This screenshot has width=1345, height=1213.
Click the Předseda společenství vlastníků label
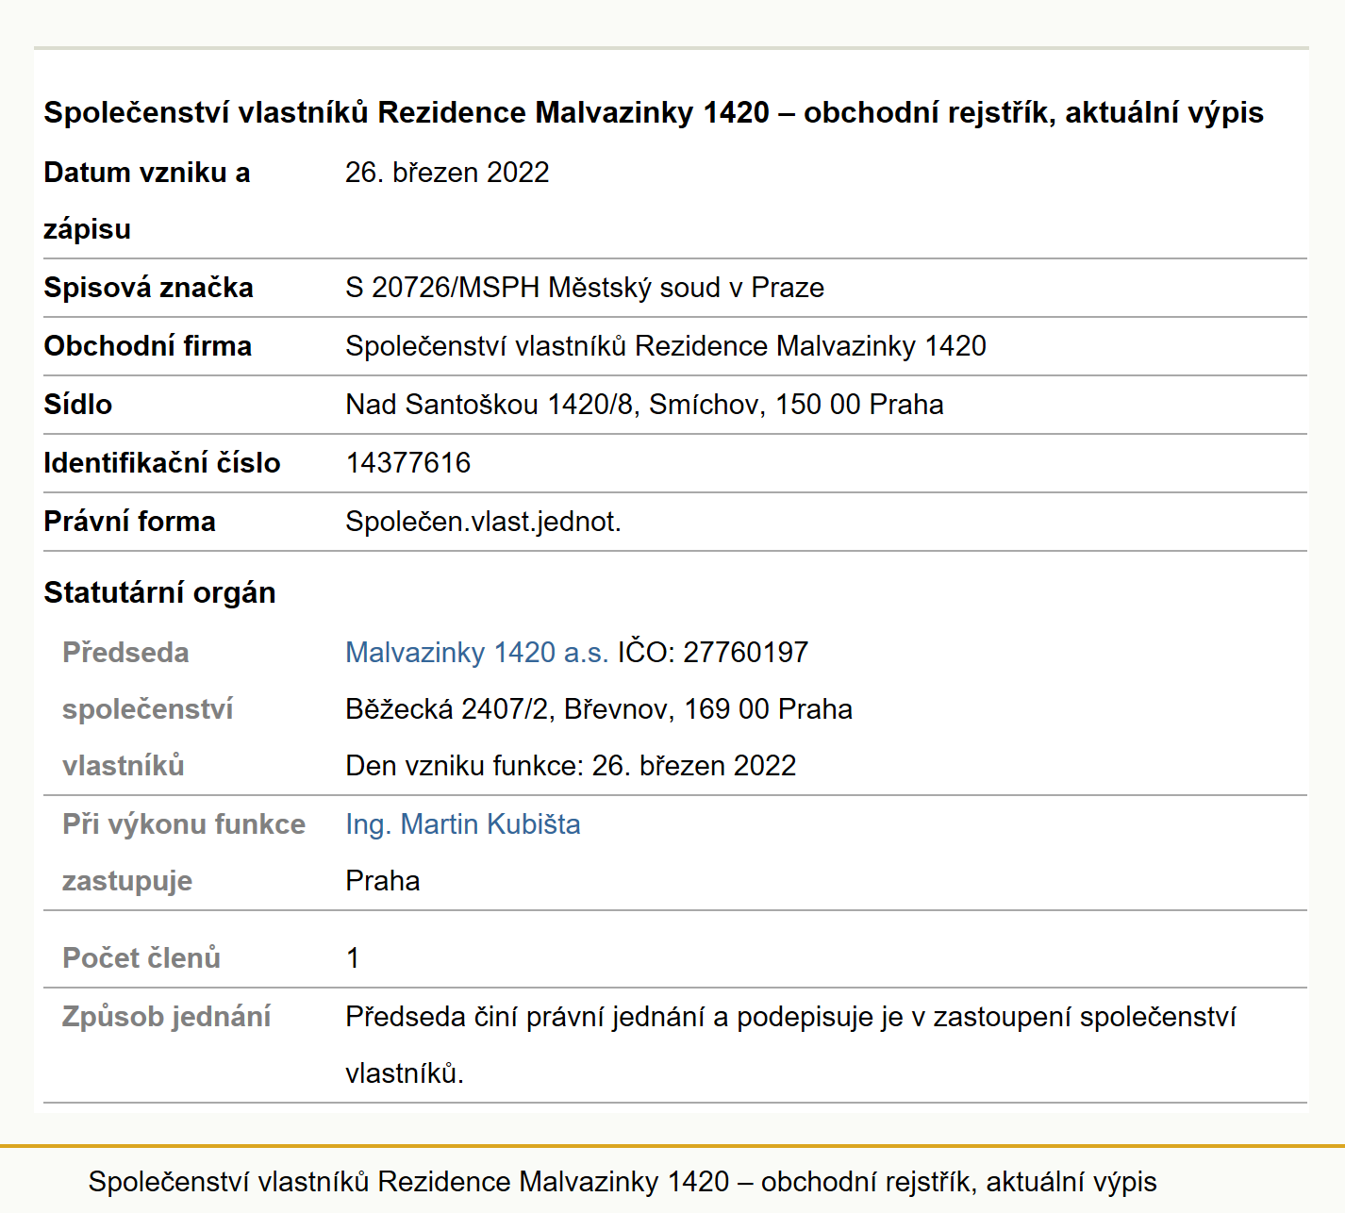click(x=148, y=709)
